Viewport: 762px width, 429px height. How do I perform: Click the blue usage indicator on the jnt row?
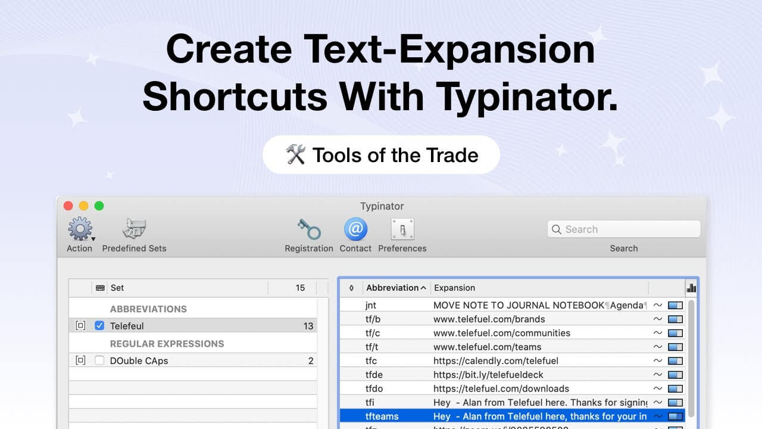coord(676,305)
